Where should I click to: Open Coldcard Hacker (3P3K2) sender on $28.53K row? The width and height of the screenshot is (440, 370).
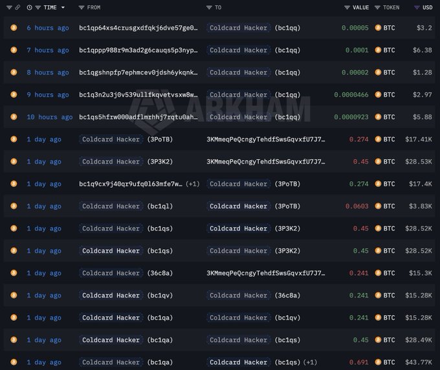point(111,162)
